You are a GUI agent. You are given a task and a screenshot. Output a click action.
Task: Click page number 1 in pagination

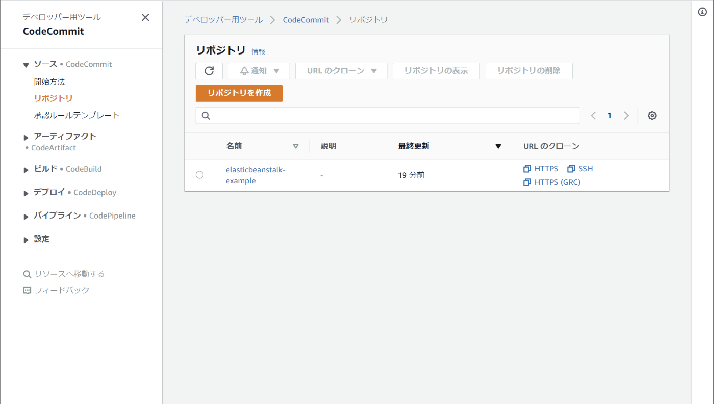click(x=609, y=116)
